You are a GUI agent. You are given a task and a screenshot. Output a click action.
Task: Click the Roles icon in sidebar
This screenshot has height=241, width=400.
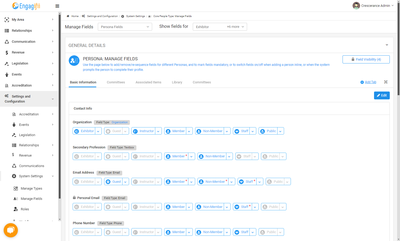pos(16,209)
